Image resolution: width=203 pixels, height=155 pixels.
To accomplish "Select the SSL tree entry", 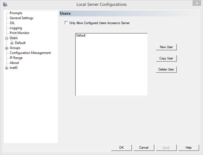I will [x=12, y=23].
